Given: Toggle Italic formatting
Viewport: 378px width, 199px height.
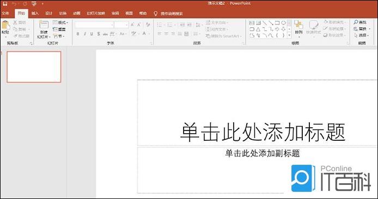Looking at the screenshot, I should [x=85, y=34].
